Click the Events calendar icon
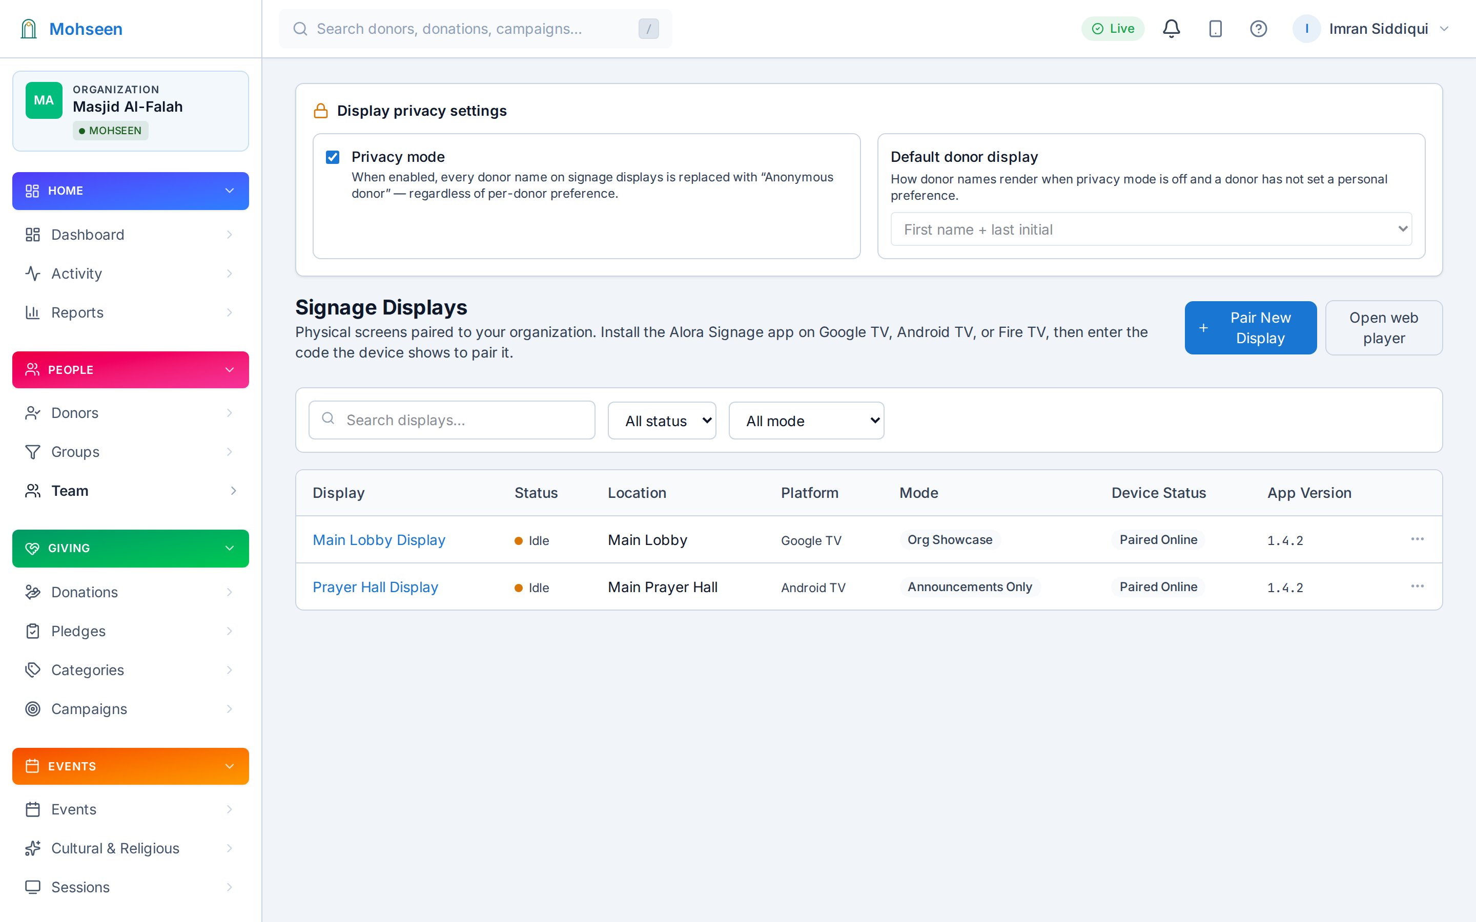The width and height of the screenshot is (1476, 922). 33,809
